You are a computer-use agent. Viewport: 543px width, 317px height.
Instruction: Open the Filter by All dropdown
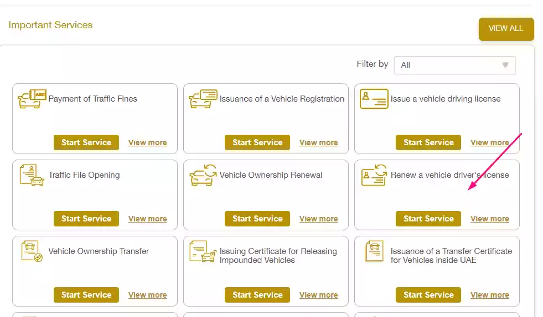[x=454, y=65]
